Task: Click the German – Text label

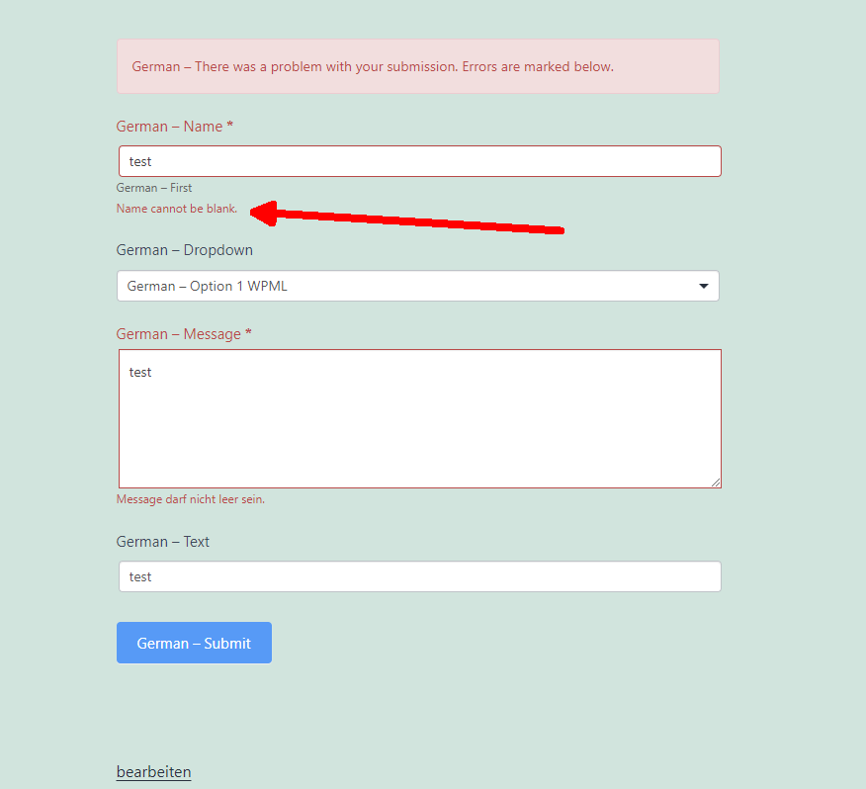Action: pyautogui.click(x=162, y=542)
